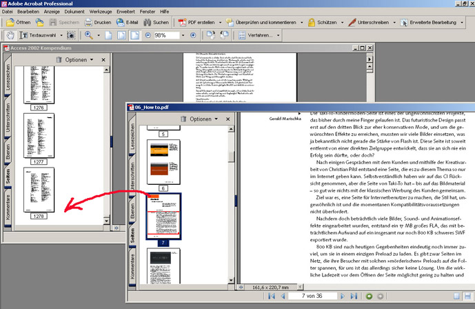Expand Erweiterte Bearbeitung dropdown arrow

point(462,23)
